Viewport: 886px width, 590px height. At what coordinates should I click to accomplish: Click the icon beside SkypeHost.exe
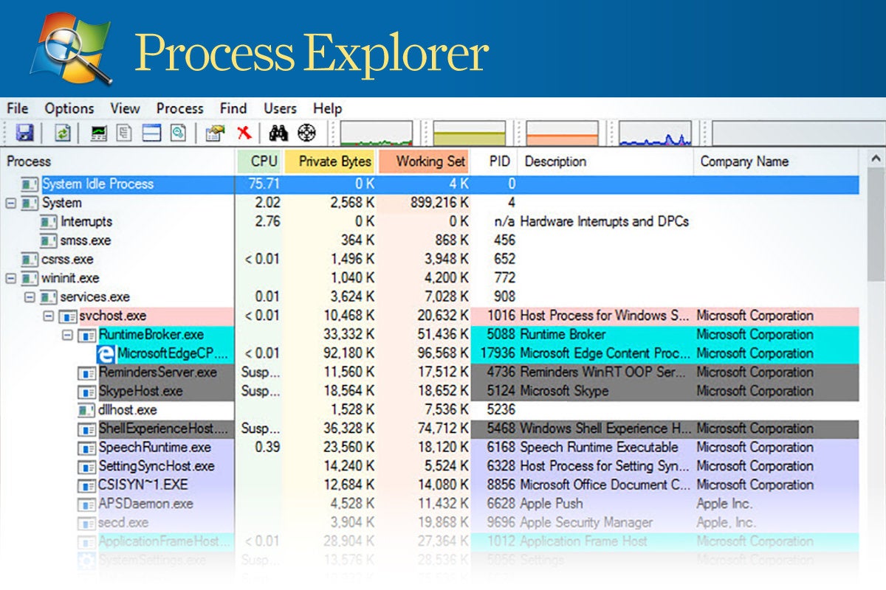click(86, 391)
